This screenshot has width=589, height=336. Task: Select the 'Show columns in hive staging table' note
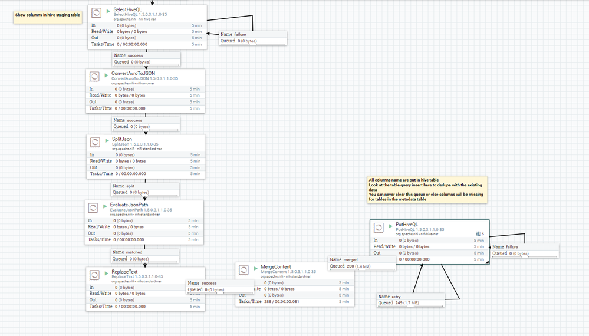(48, 17)
